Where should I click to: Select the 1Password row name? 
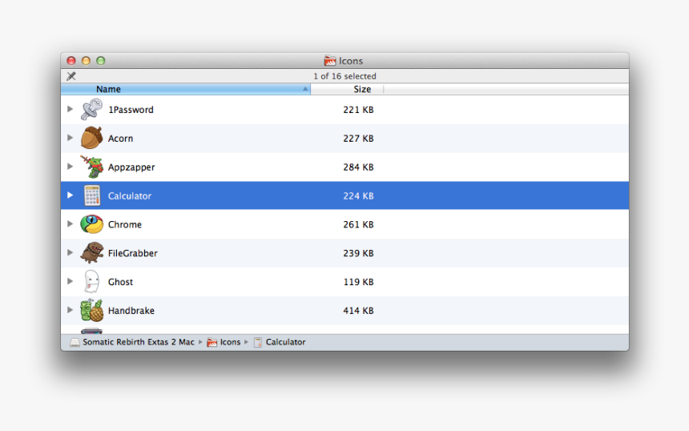[131, 110]
